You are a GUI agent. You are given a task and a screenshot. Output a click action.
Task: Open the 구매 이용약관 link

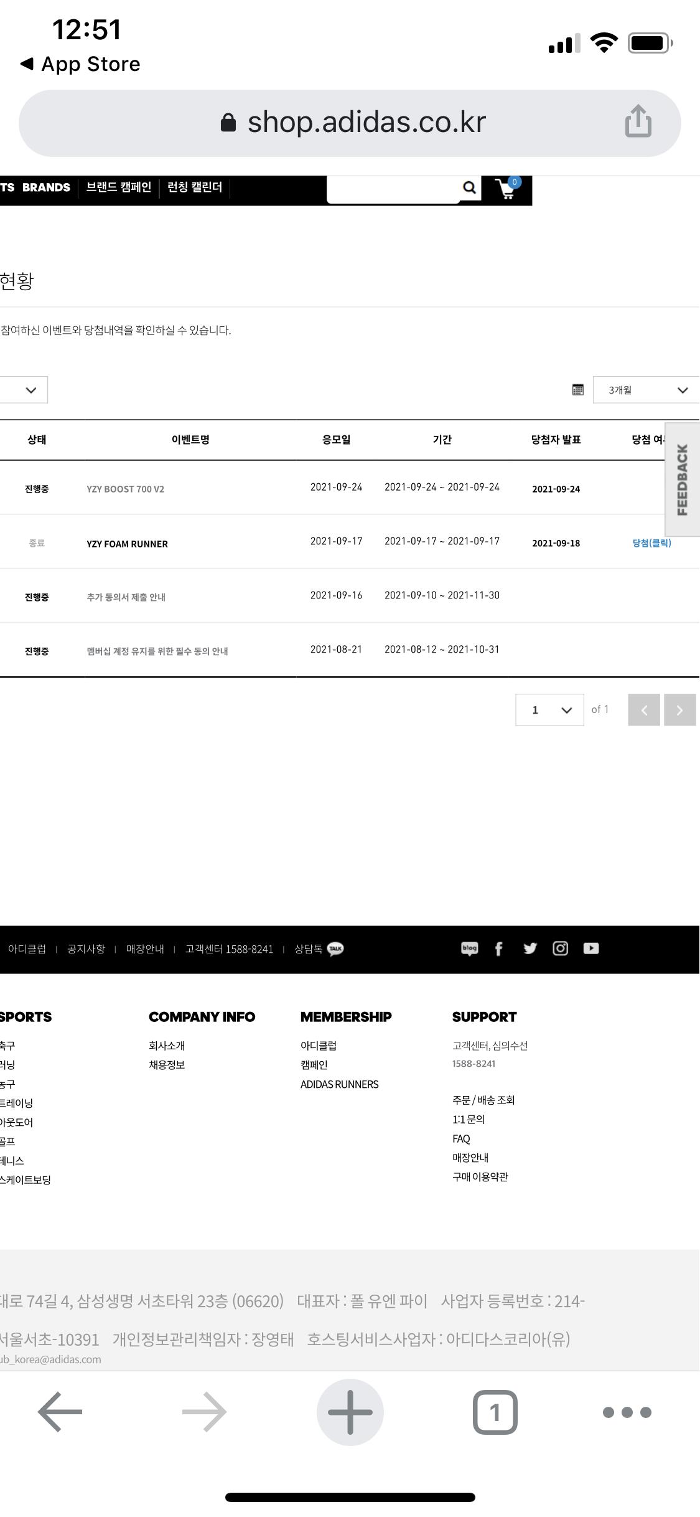click(480, 1177)
